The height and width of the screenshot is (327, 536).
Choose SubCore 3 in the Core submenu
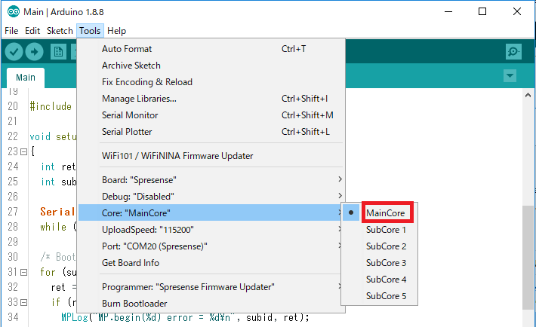386,263
